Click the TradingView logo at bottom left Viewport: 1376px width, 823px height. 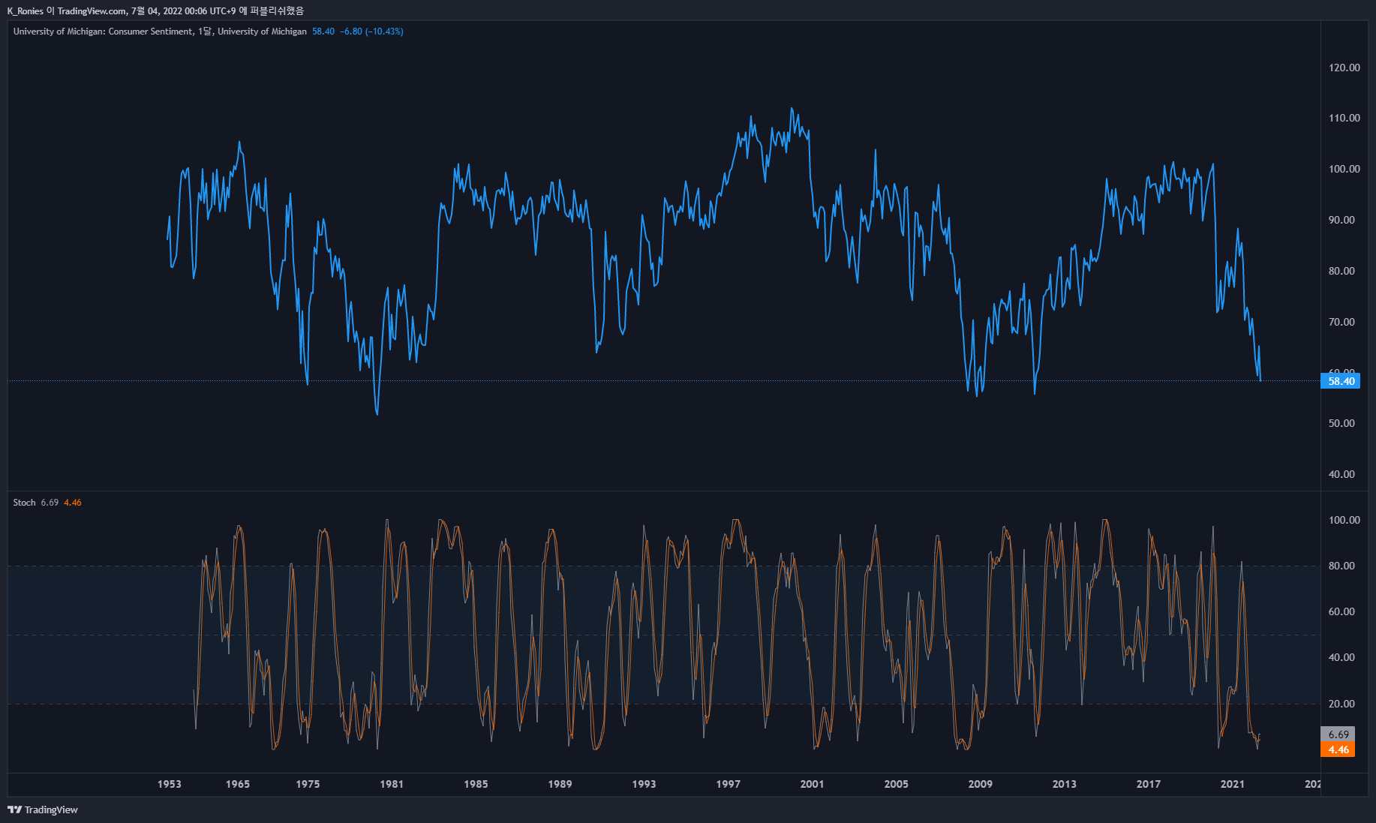coord(43,809)
